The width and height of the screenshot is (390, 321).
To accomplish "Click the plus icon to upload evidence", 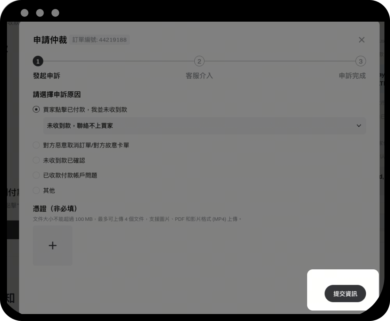I will click(x=53, y=246).
